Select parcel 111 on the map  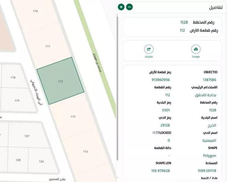point(48,46)
